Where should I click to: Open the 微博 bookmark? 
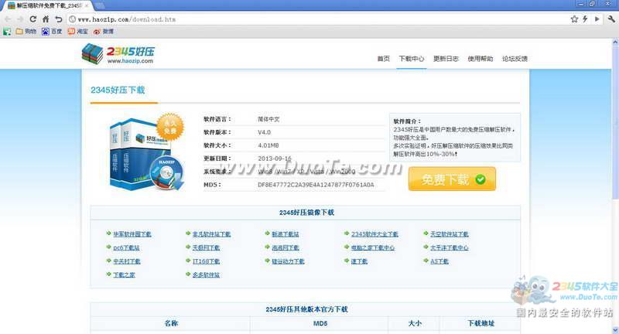104,32
